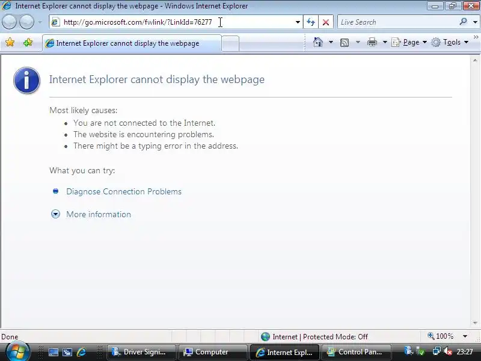Viewport: 481px width, 361px height.
Task: Click the muted volume tray icon
Action: pyautogui.click(x=448, y=351)
